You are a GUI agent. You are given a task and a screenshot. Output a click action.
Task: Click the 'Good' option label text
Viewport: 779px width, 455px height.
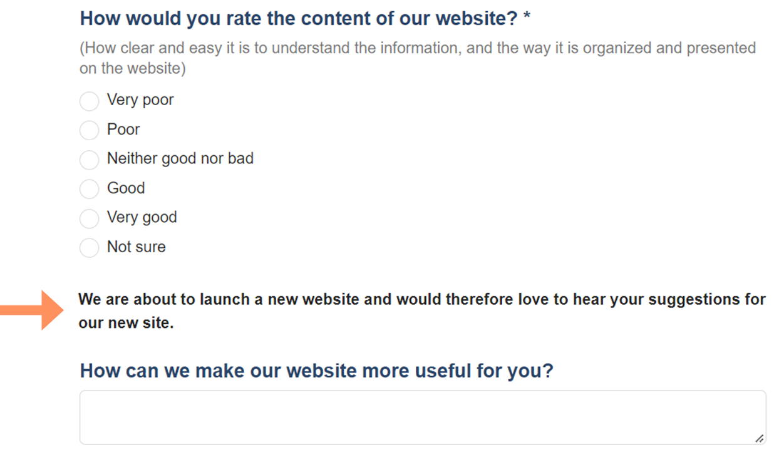tap(126, 188)
